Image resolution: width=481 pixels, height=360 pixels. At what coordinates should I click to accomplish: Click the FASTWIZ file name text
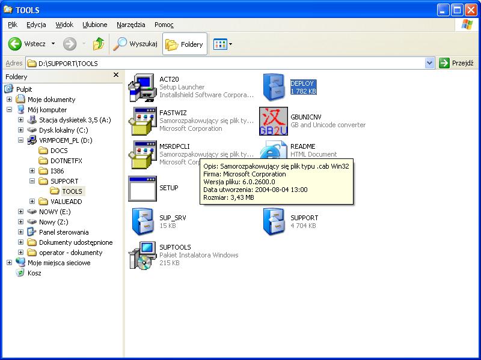pos(173,113)
